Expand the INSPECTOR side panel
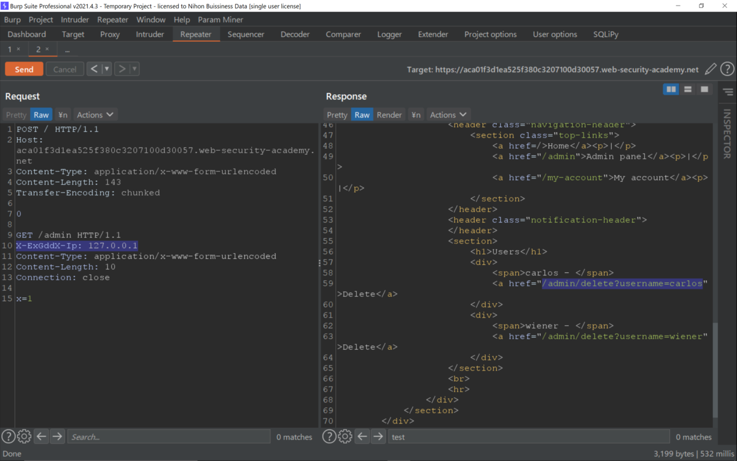This screenshot has width=737, height=461. pyautogui.click(x=727, y=133)
